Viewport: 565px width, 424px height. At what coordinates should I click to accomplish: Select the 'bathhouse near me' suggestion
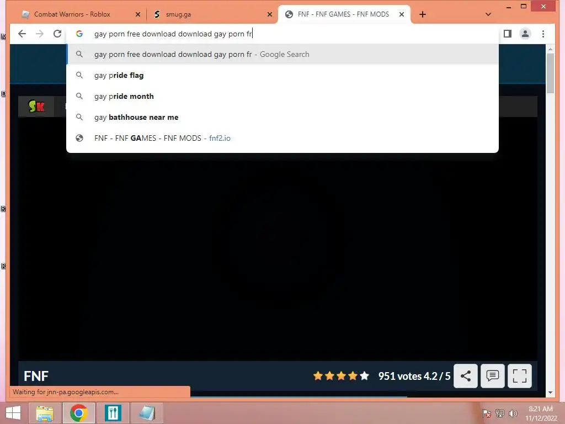[282, 117]
